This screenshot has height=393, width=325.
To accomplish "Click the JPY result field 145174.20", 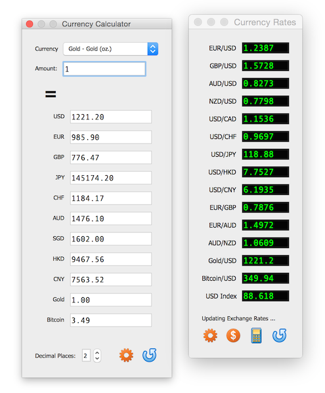I will point(111,178).
